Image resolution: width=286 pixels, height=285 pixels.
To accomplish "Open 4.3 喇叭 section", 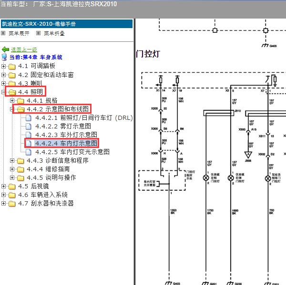I will pos(30,83).
